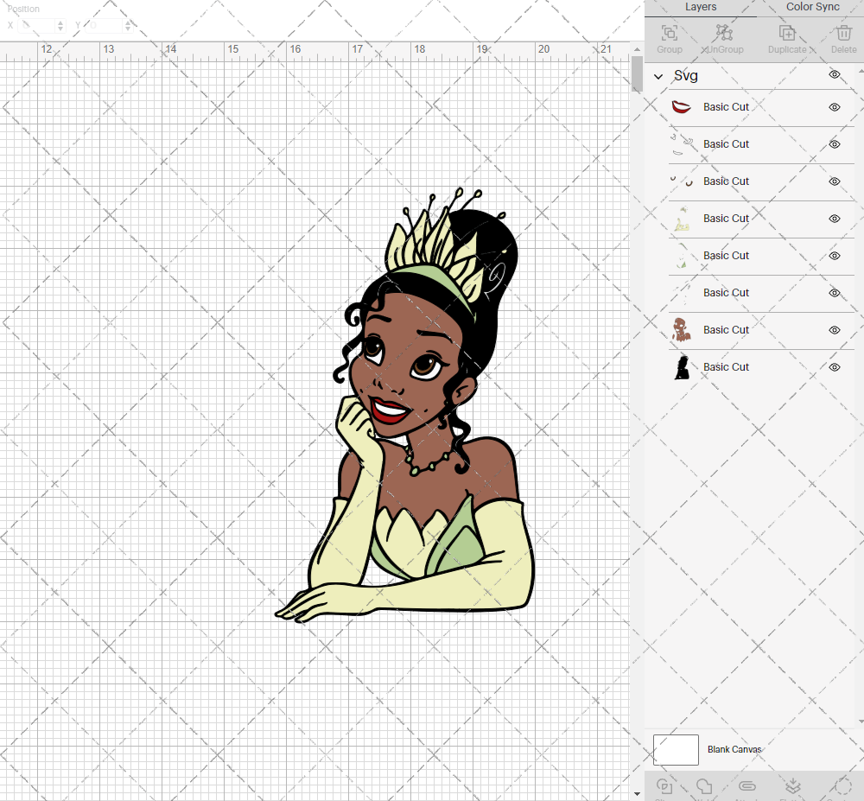Toggle eye icon of fifth Basic Cut layer
The height and width of the screenshot is (801, 864).
tap(835, 256)
